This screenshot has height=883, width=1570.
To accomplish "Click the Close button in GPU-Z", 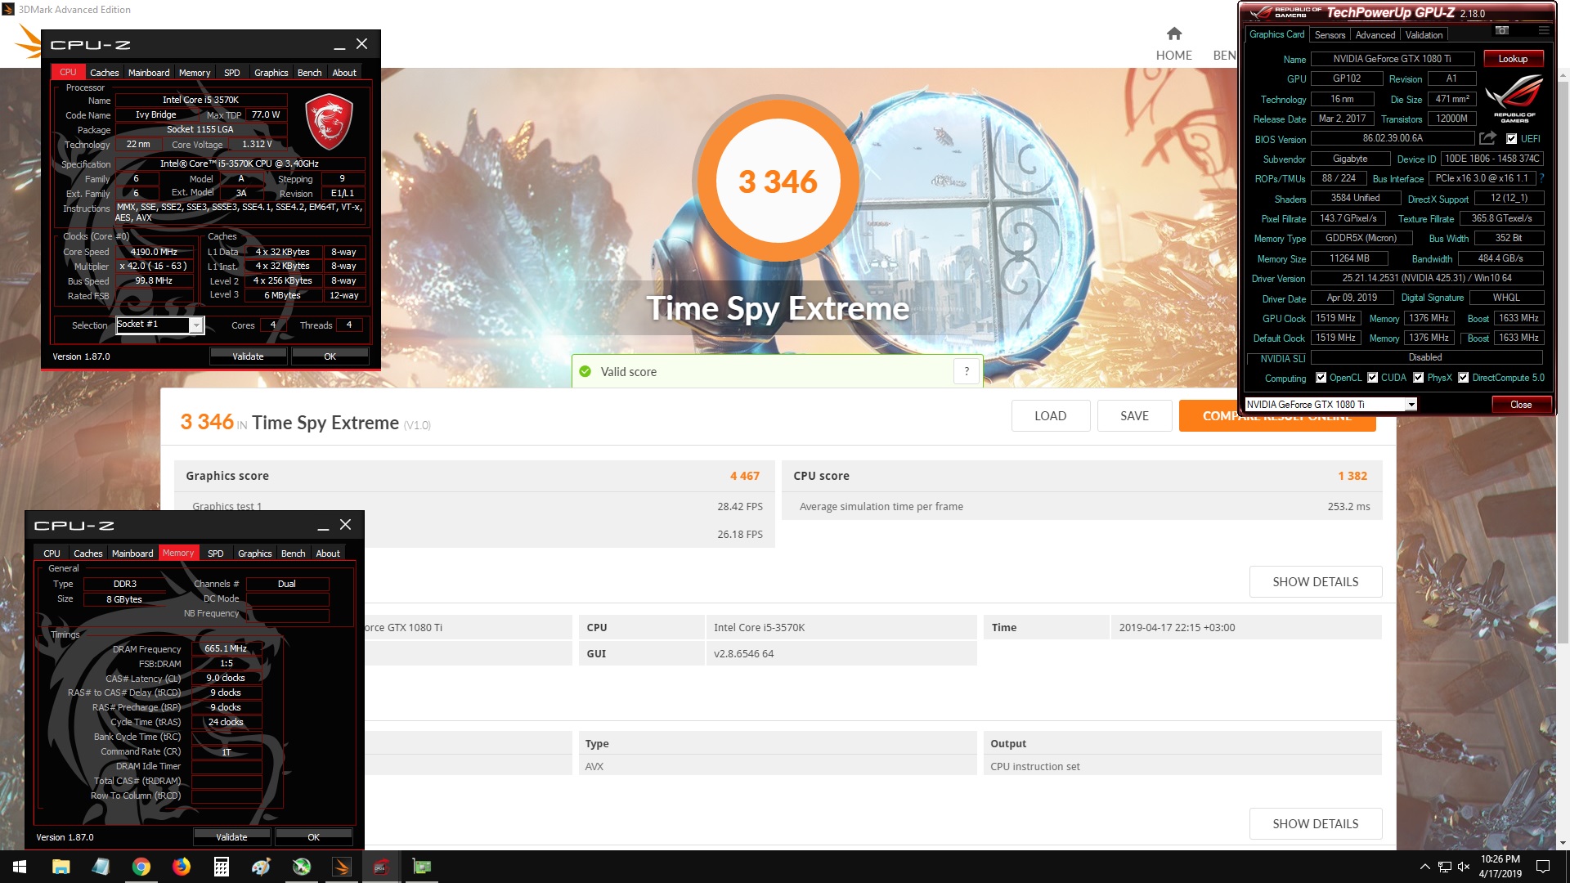I will point(1520,405).
